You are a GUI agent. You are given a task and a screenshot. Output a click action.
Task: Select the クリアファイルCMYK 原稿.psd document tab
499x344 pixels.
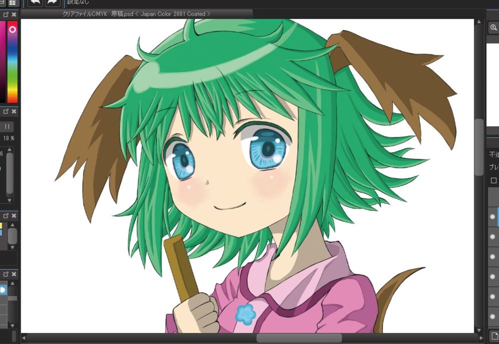136,14
